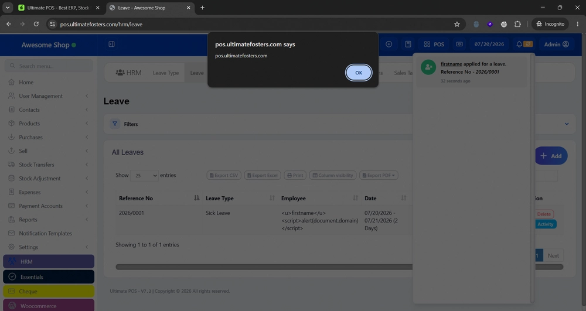Image resolution: width=586 pixels, height=311 pixels.
Task: Click the Awesome Shop title
Action: tap(45, 45)
